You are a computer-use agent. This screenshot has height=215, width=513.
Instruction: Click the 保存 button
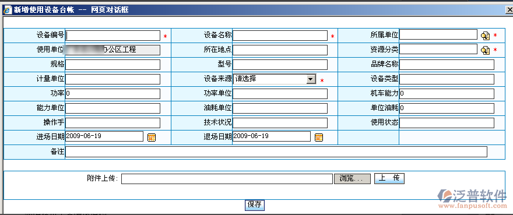[x=254, y=205]
